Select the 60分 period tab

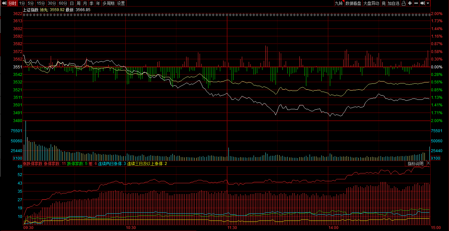tap(63, 3)
